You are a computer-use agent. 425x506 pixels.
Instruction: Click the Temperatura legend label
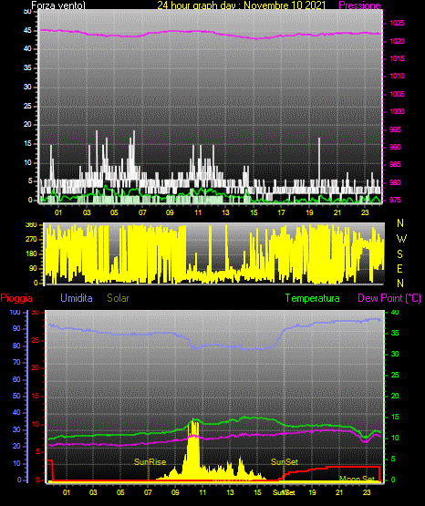[312, 298]
